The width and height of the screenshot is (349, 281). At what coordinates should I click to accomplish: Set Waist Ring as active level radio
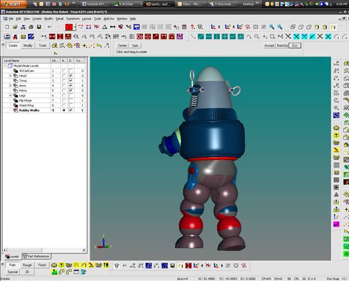coord(64,105)
